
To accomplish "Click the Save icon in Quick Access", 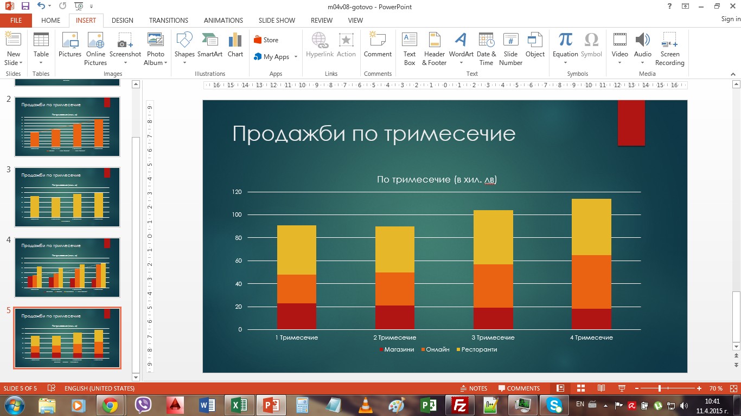I will (25, 6).
